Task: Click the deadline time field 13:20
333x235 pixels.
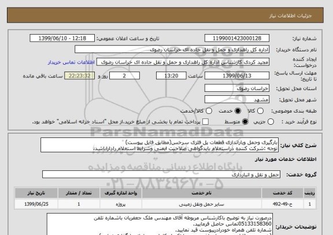Action: click(171, 76)
